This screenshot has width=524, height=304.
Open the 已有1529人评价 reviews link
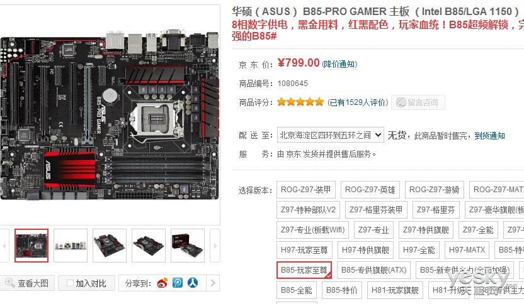pos(358,102)
